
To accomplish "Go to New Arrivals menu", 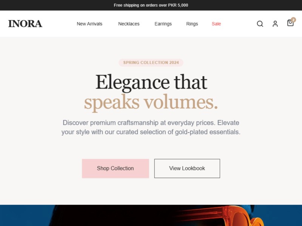I will 89,24.
